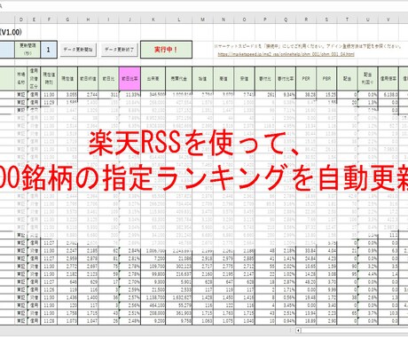The width and height of the screenshot is (408, 337).
Task: Select the 出来高 header cell
Action: pyautogui.click(x=153, y=79)
